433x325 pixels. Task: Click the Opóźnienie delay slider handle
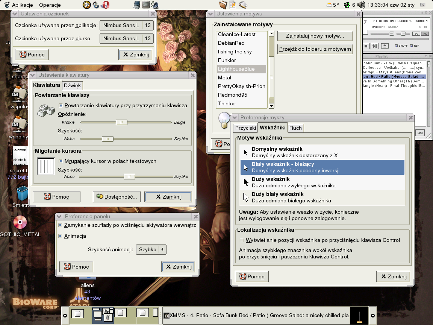(121, 122)
